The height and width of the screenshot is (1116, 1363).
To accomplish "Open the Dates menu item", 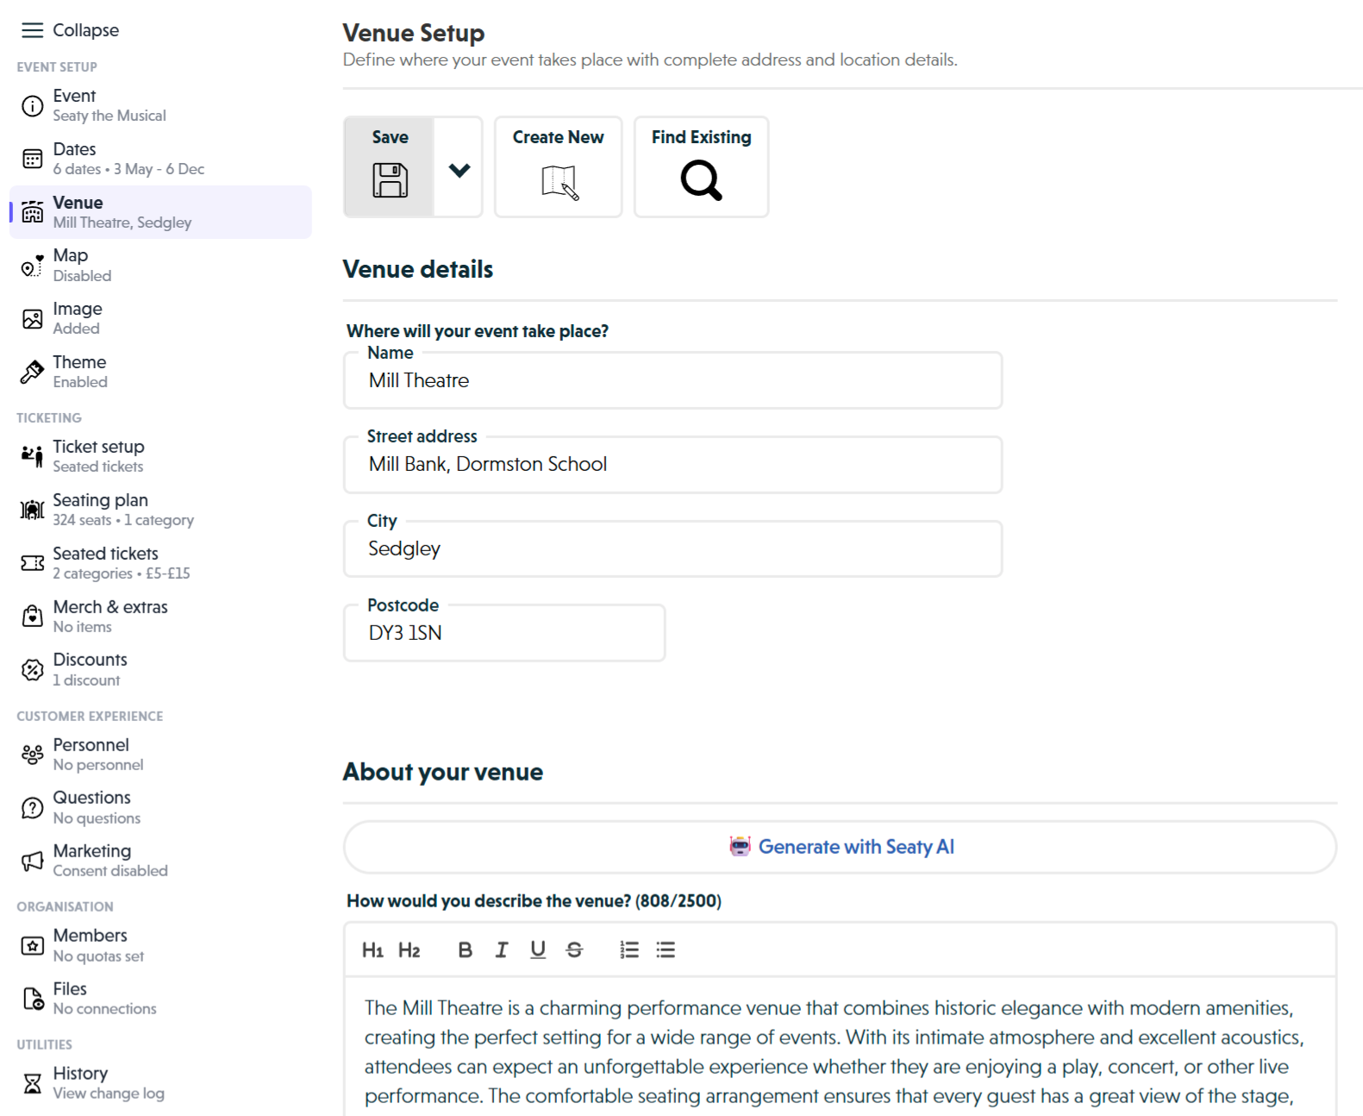I will click(160, 159).
